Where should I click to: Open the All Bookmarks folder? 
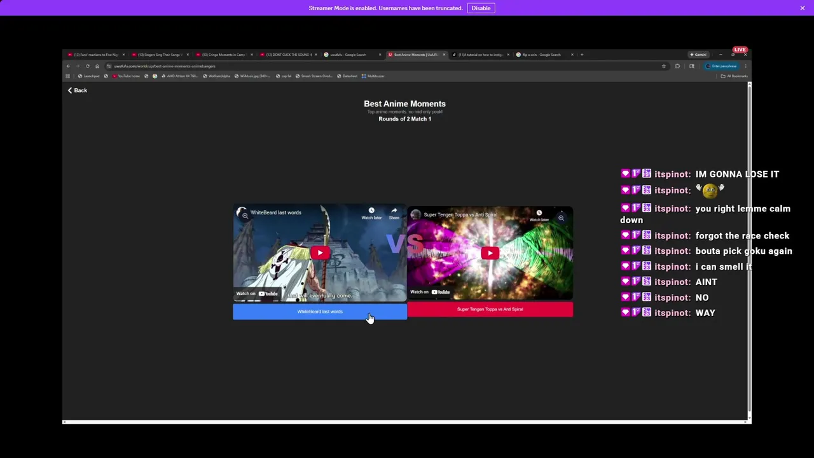click(735, 76)
